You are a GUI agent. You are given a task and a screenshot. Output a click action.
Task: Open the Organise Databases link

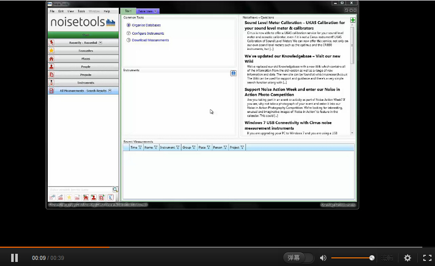coord(146,25)
